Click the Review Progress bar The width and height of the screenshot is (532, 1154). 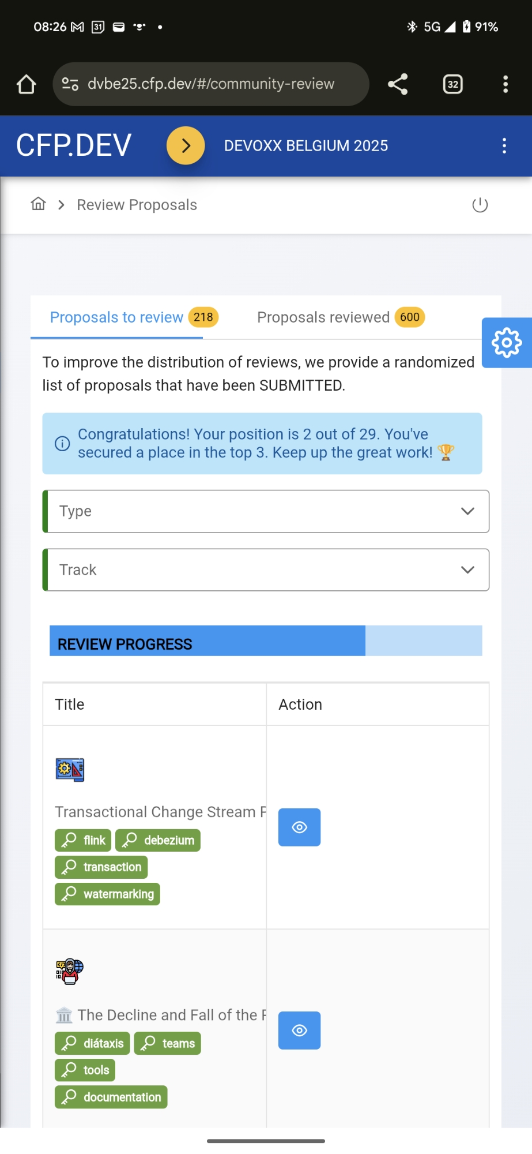tap(266, 641)
